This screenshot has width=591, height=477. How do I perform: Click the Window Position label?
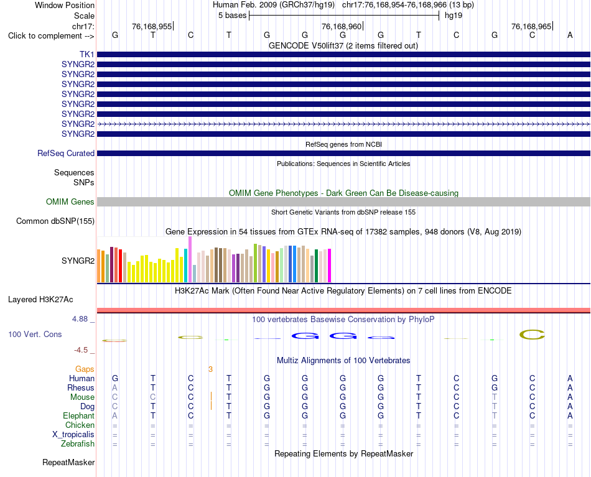(x=65, y=5)
